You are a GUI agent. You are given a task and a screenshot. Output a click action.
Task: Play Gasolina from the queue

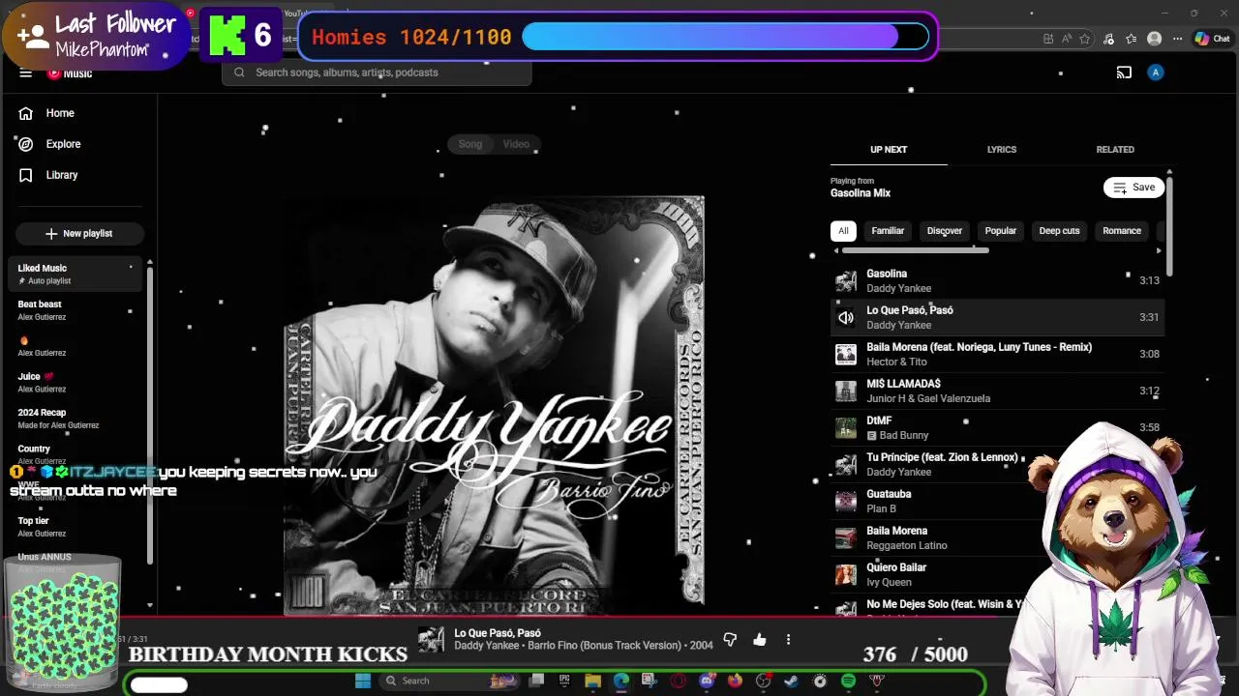tap(997, 280)
